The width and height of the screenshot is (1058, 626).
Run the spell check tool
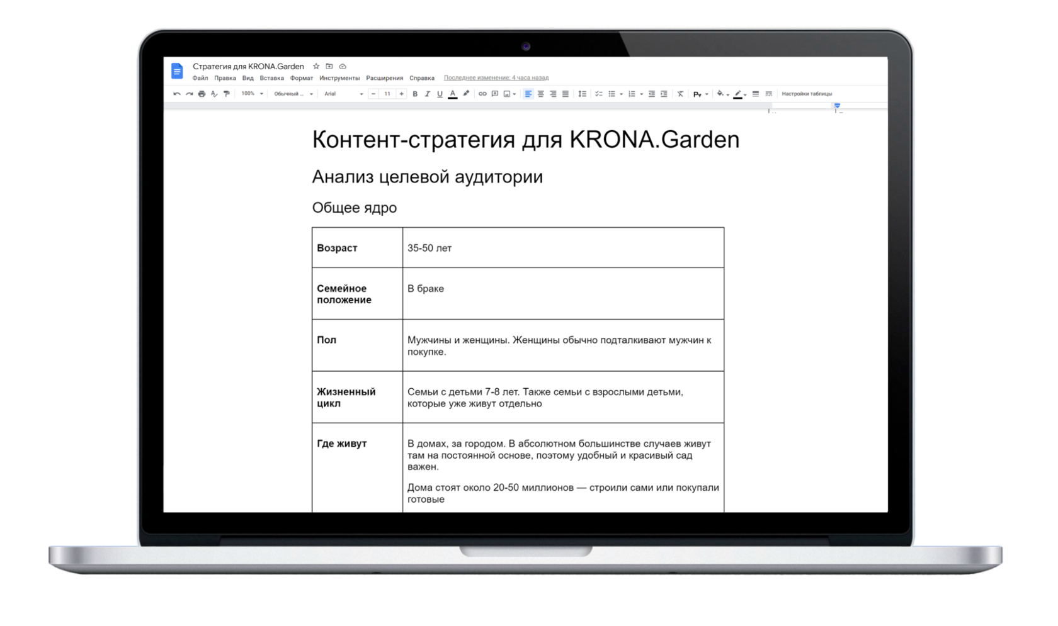click(x=214, y=94)
